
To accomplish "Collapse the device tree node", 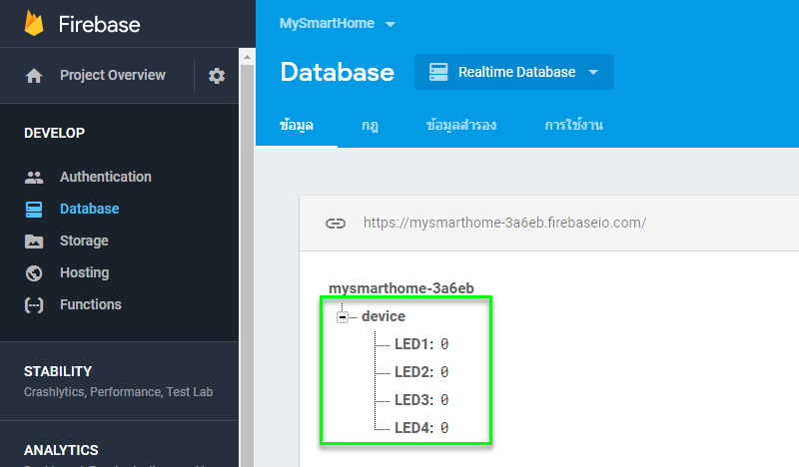I will click(343, 317).
